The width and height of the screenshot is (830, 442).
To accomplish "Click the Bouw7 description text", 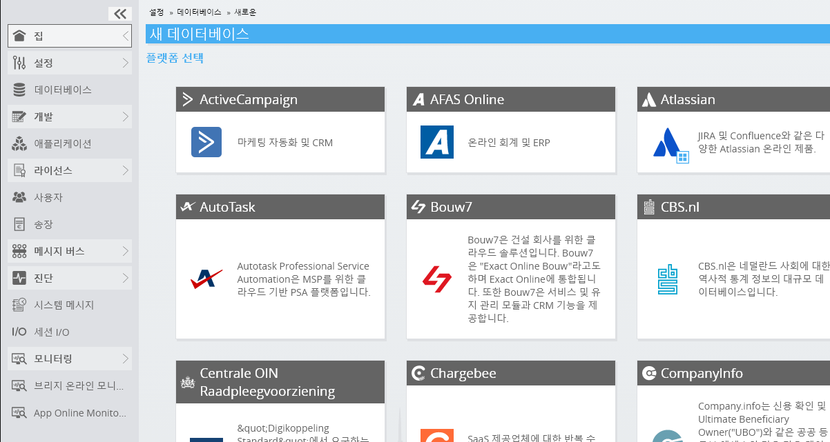I will [534, 279].
